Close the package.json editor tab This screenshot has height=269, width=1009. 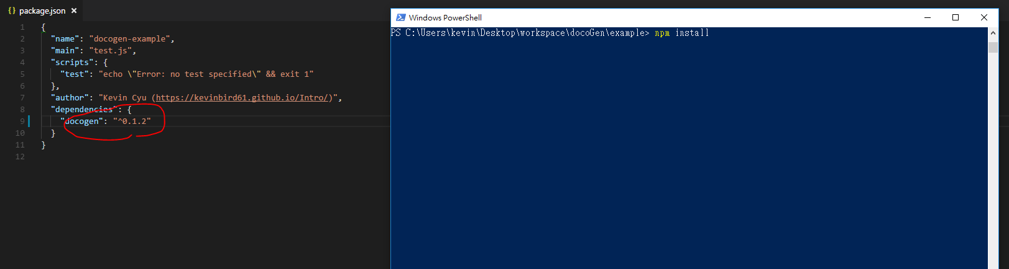(74, 11)
